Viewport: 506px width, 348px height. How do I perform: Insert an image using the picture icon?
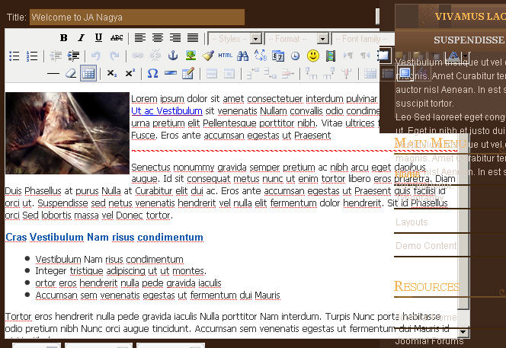point(190,56)
